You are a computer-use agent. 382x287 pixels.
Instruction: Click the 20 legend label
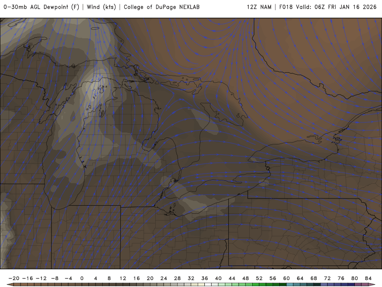point(150,278)
